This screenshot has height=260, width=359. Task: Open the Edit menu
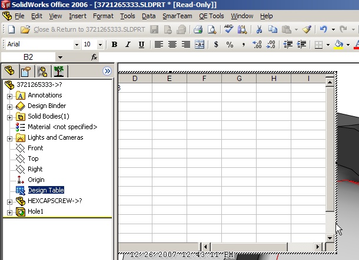pos(36,16)
